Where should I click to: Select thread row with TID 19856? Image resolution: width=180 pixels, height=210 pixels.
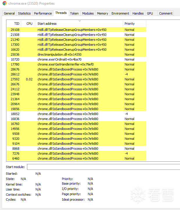click(x=77, y=109)
